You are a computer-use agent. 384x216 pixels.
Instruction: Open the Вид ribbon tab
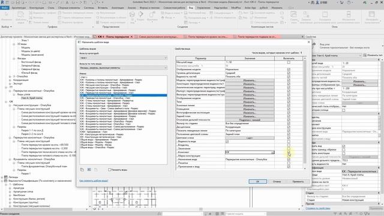pyautogui.click(x=191, y=8)
